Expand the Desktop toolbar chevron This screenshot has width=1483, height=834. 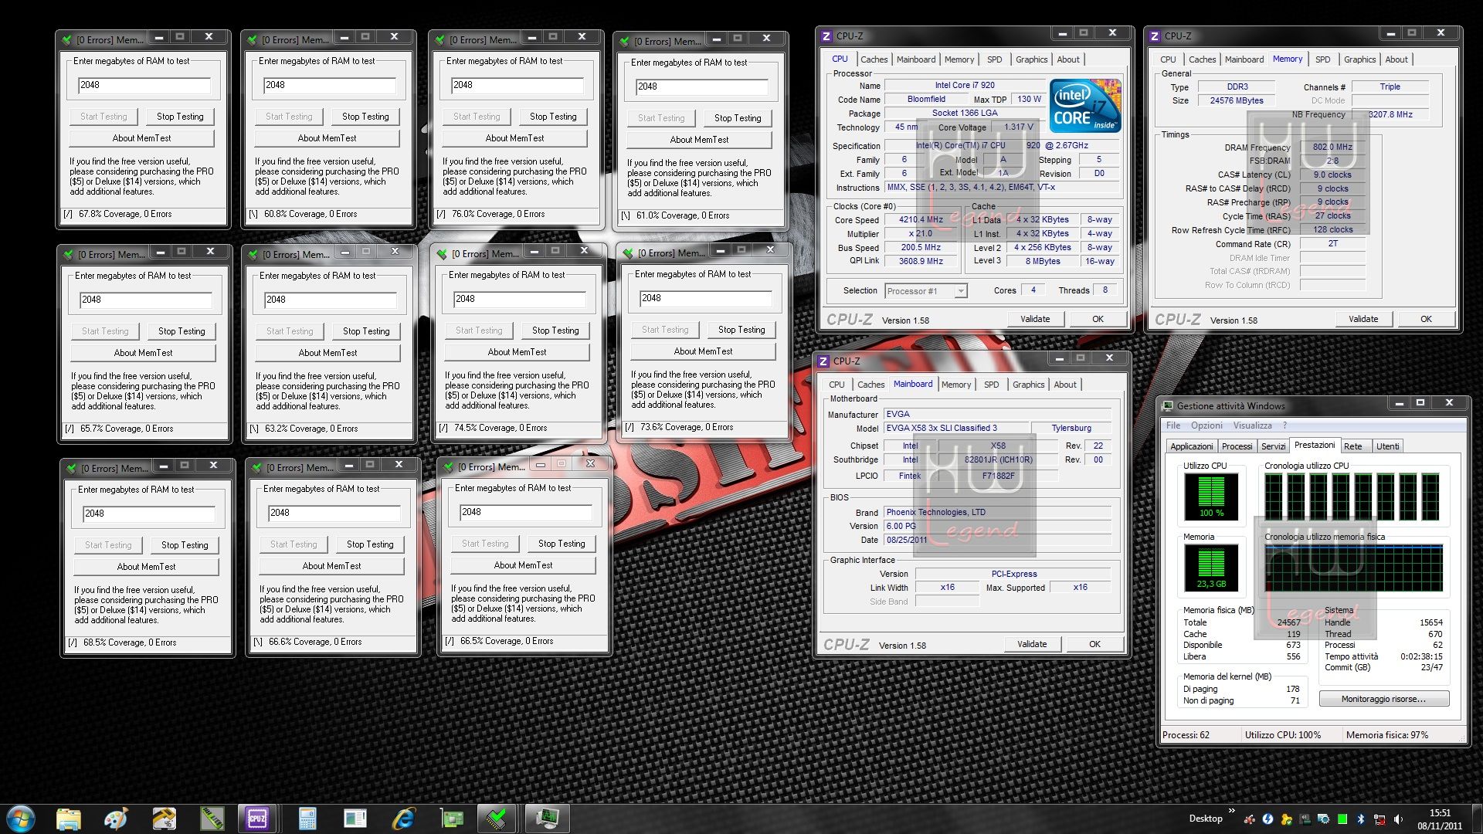point(1231,811)
